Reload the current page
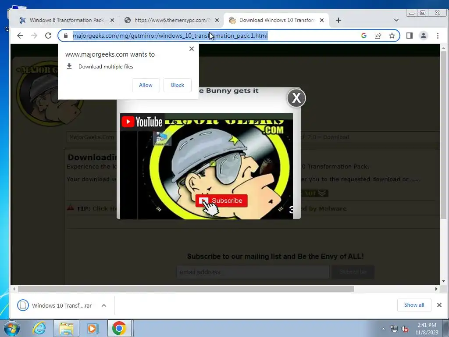449x337 pixels. (48, 36)
